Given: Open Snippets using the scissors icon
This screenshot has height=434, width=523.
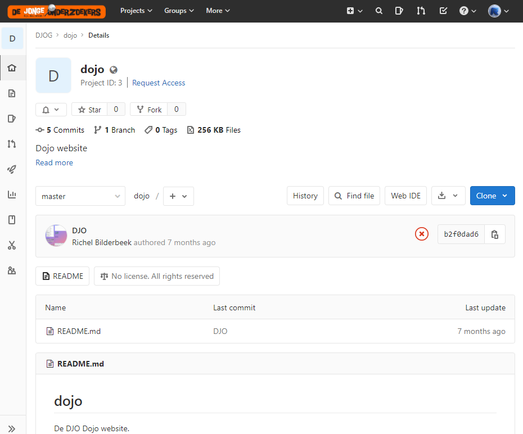Looking at the screenshot, I should click(12, 245).
